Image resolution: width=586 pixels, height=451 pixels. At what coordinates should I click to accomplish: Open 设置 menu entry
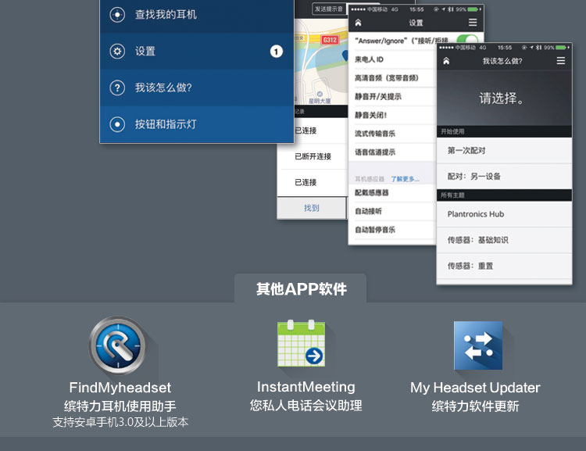tap(197, 52)
